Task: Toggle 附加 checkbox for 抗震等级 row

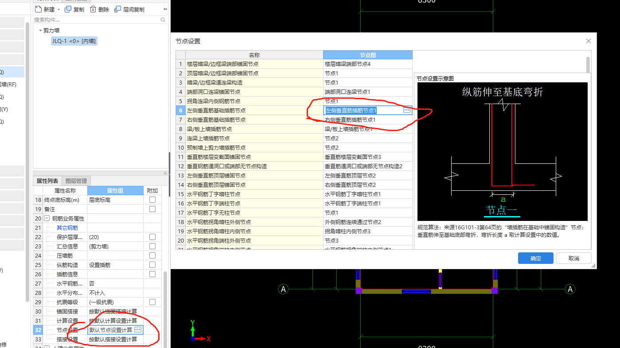Action: [152, 302]
